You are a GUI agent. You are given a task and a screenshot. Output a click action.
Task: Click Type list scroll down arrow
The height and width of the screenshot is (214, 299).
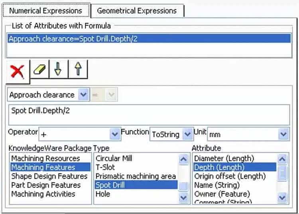coord(184,198)
